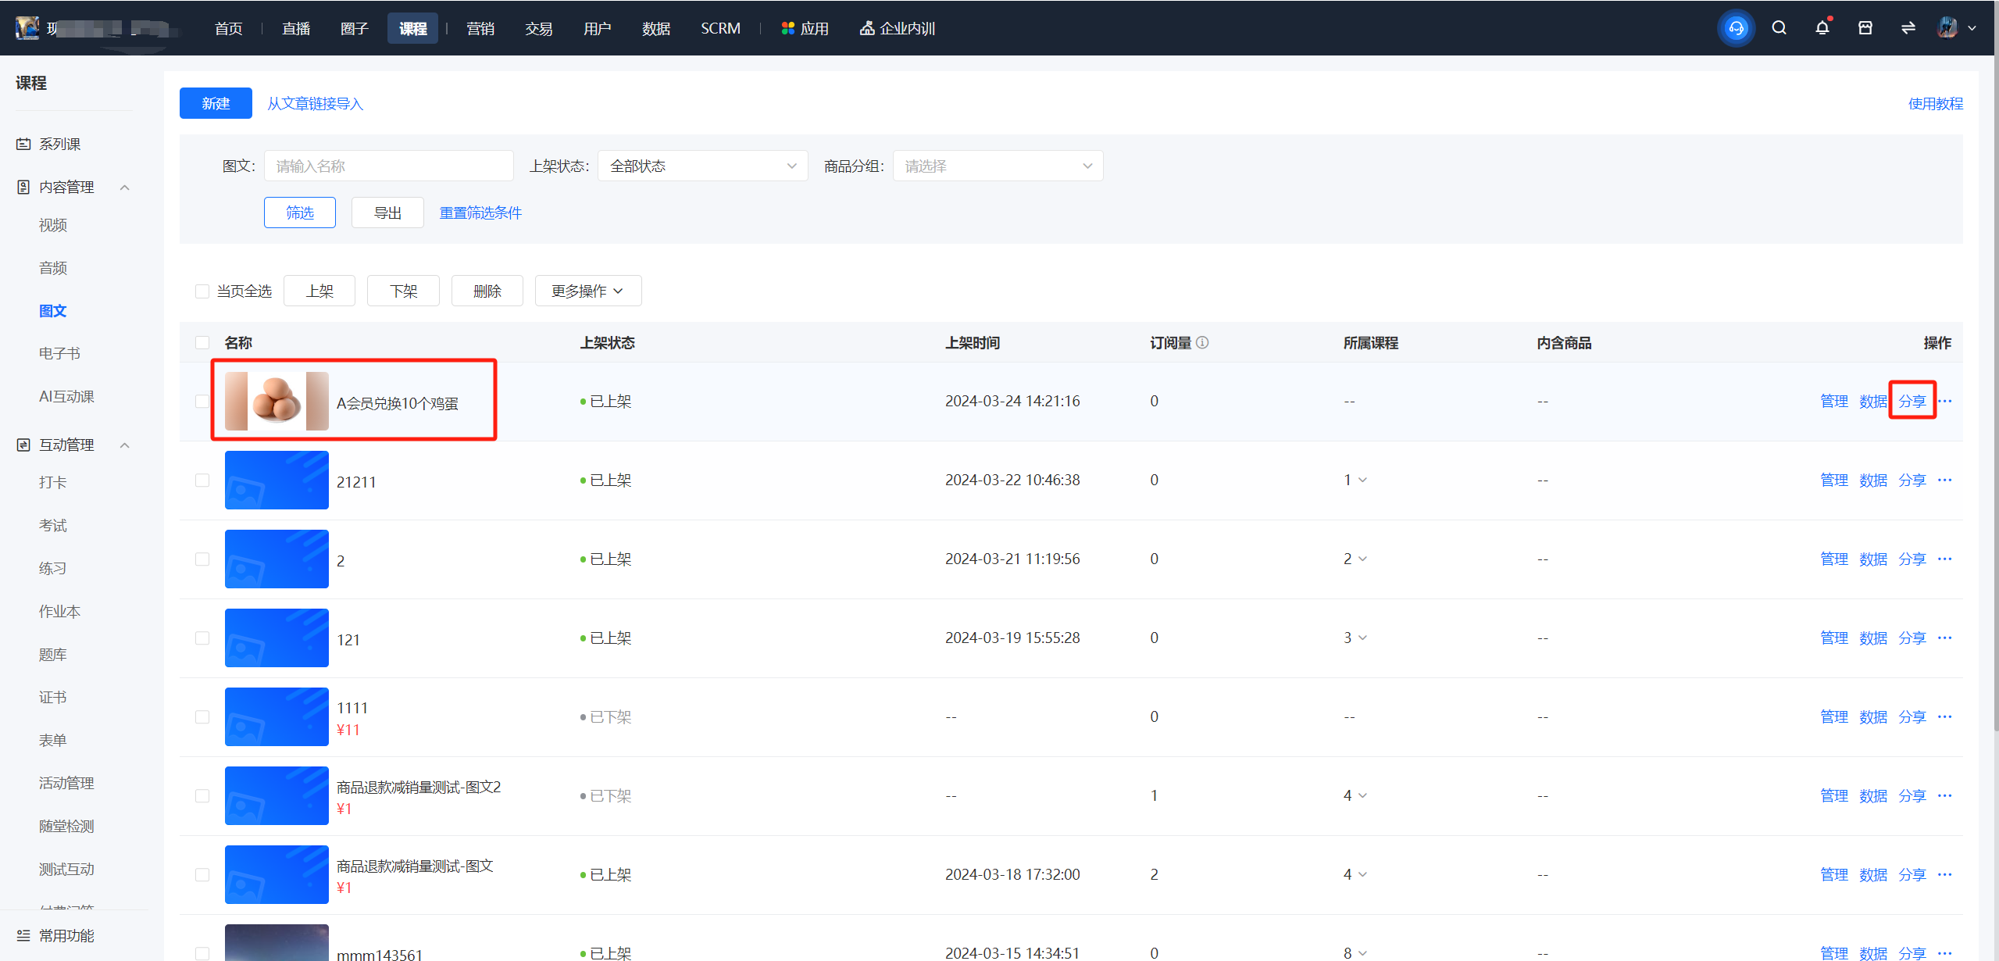Open more actions dots for A会员兑换10个鸡蛋
Viewport: 1999px width, 961px height.
[1945, 401]
